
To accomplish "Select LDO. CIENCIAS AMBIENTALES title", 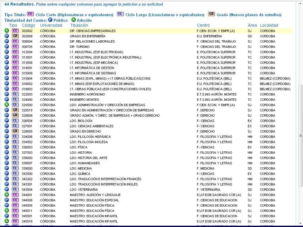I will tap(92, 126).
